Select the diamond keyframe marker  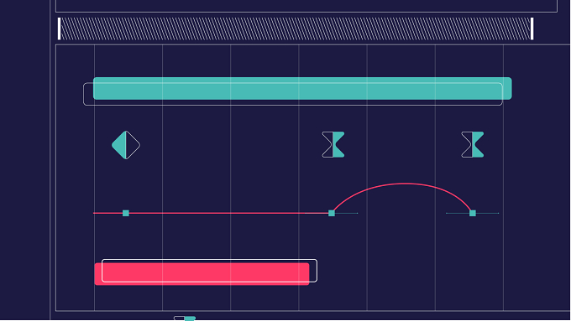coord(126,145)
